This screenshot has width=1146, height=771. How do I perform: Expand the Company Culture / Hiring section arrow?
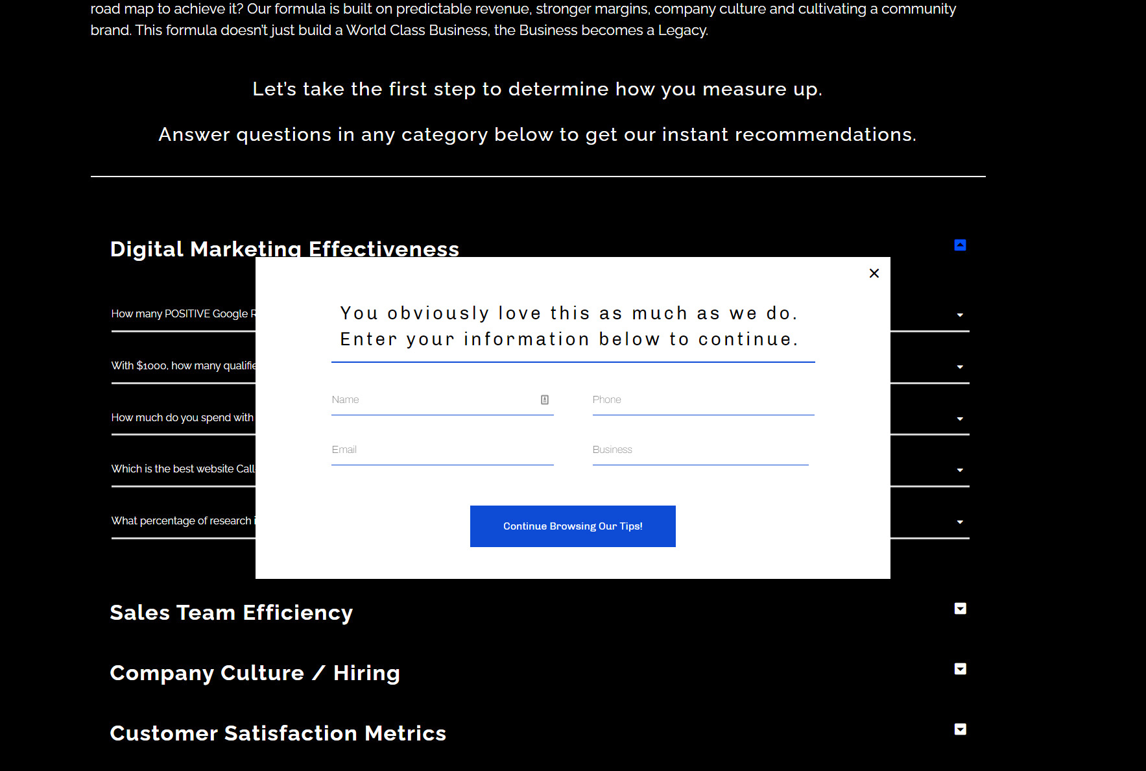[959, 668]
